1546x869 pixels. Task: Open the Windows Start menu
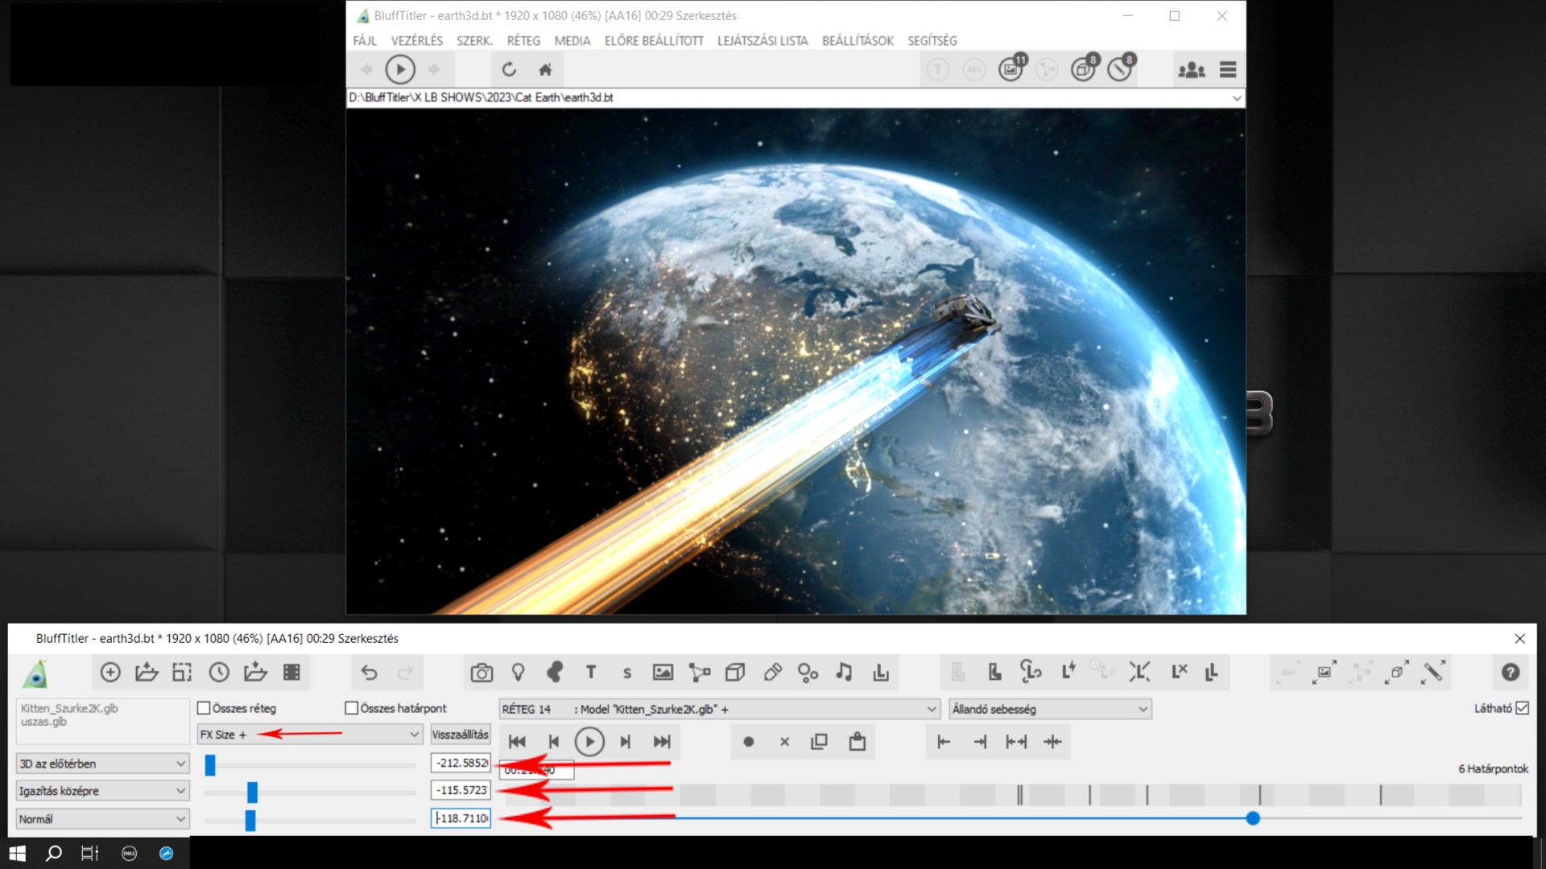18,853
